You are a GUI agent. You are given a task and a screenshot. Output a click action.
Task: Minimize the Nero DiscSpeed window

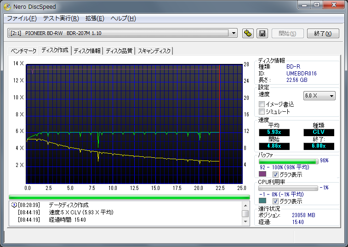304,5
